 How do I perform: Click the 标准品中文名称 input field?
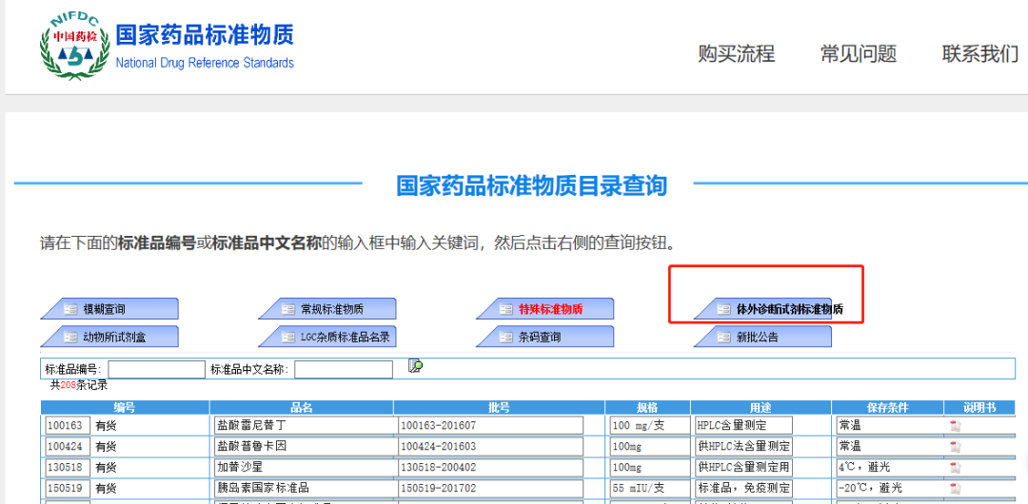click(343, 369)
